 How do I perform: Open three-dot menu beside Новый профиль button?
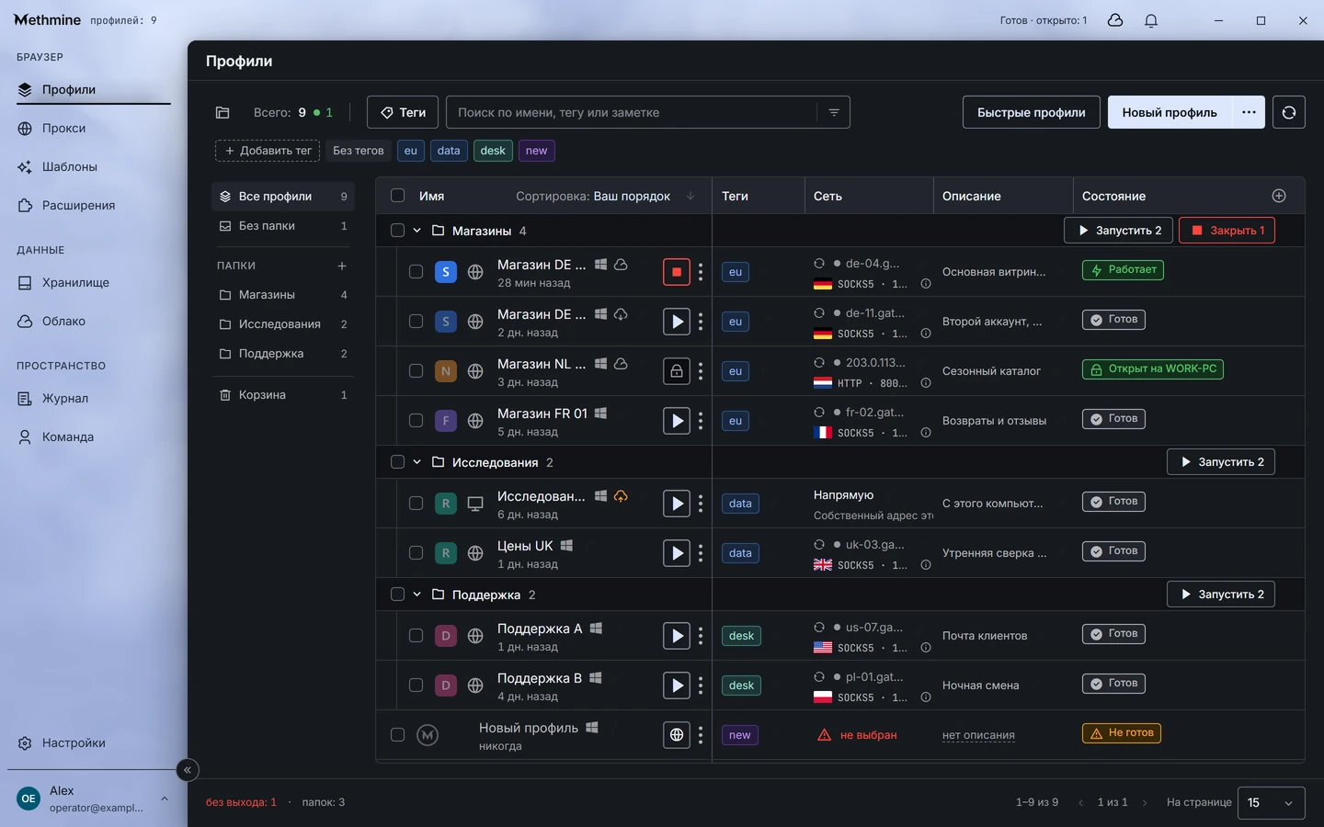[x=1249, y=112]
